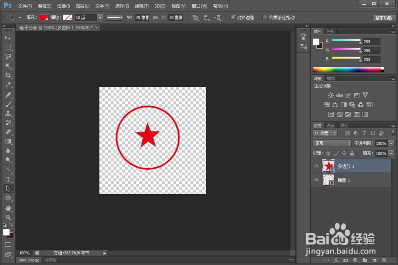
Task: Delete layer with trash icon
Action: point(384,260)
